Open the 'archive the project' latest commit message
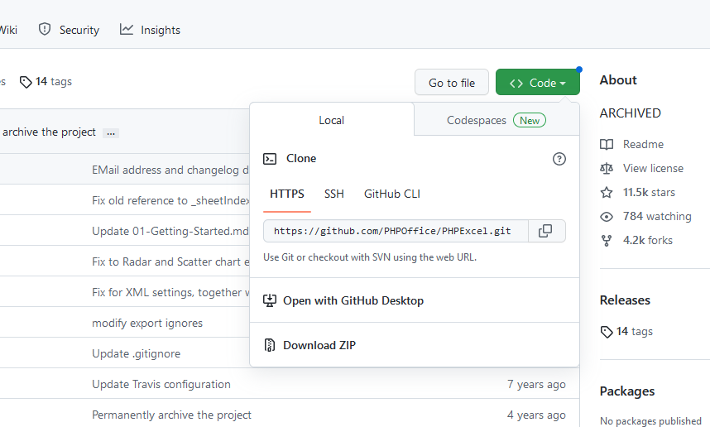The image size is (710, 427). 50,132
